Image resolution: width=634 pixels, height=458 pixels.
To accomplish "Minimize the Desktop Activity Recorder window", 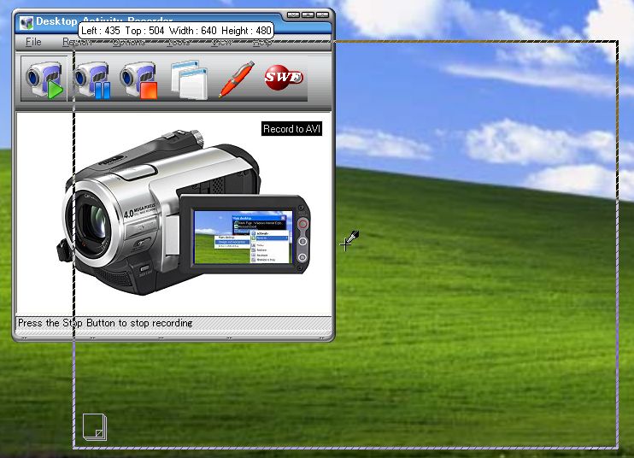I will [x=293, y=15].
